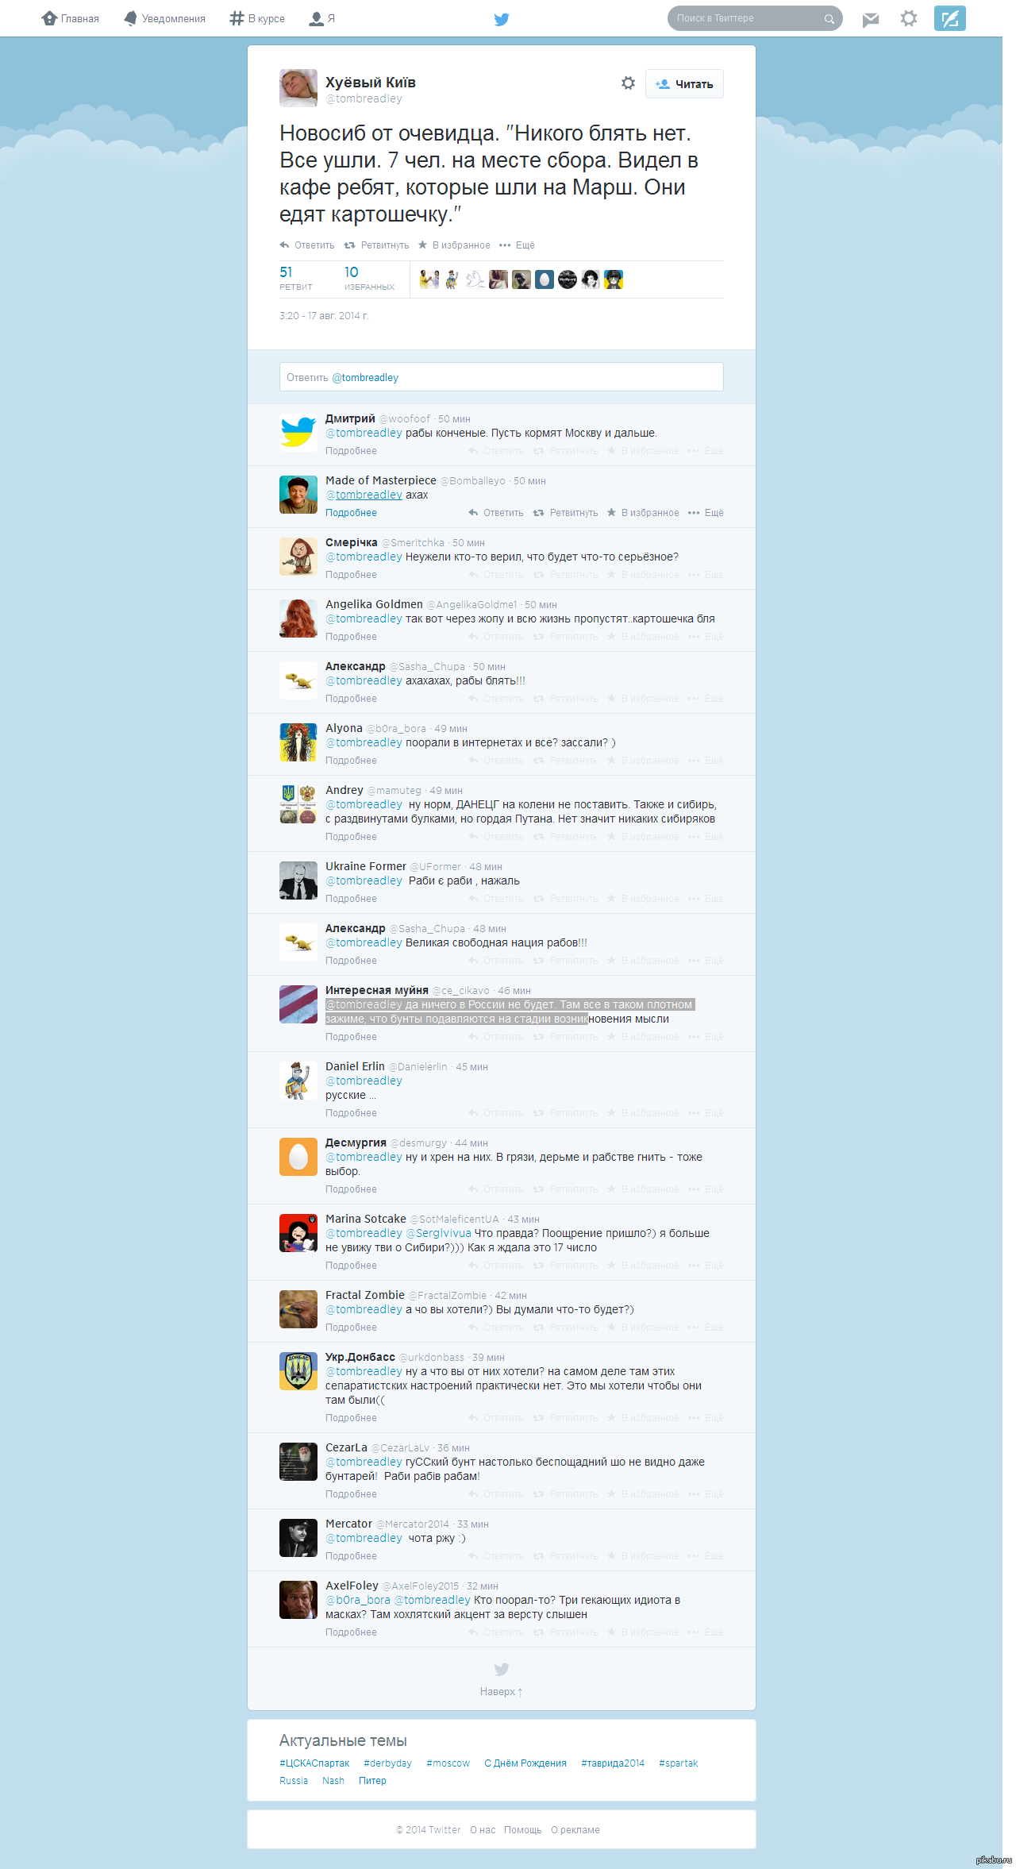The height and width of the screenshot is (1869, 1016).
Task: Retweet the main tweet via Ретвитнуть
Action: (x=376, y=245)
